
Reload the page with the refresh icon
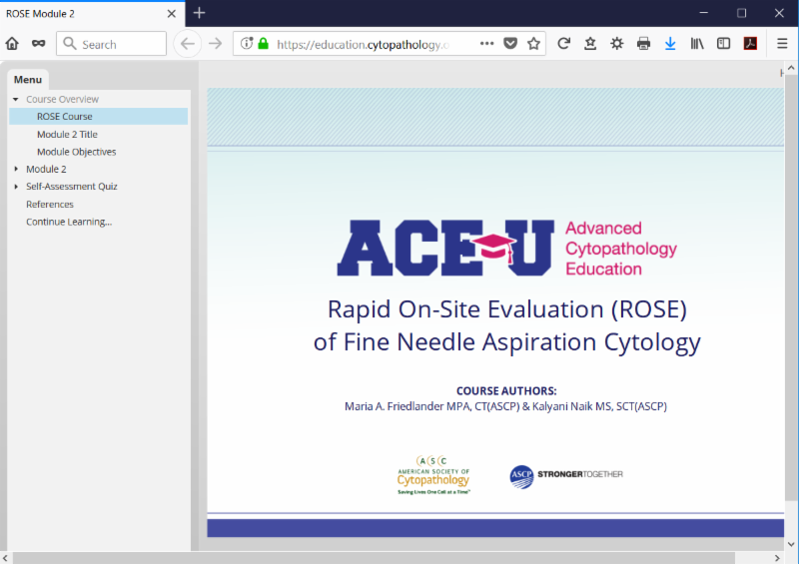pos(563,44)
